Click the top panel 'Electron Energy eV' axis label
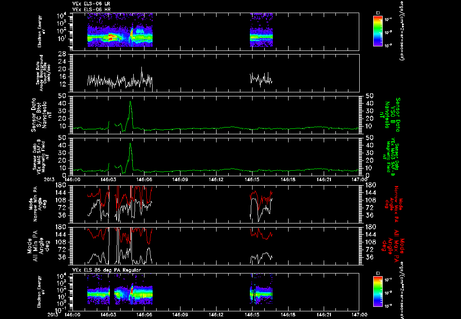Screen dimensions: 461x319 (41, 32)
